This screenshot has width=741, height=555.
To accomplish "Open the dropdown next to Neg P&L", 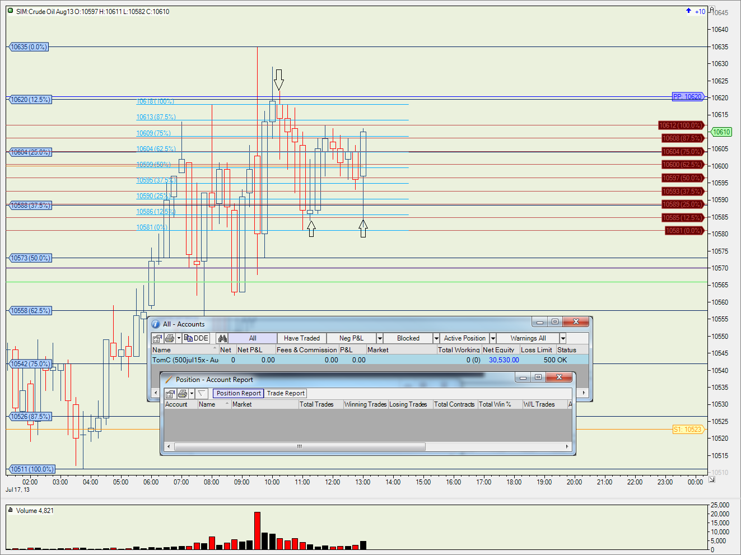I will [380, 338].
